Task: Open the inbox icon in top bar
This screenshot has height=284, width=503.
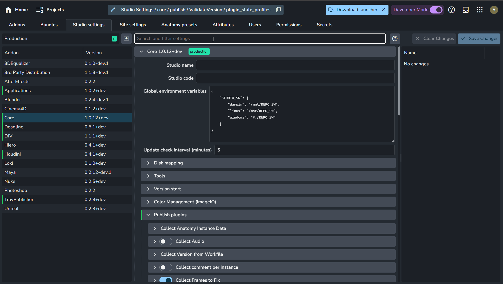Action: tap(466, 10)
